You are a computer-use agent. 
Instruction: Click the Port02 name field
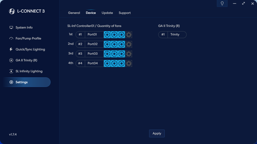95,44
